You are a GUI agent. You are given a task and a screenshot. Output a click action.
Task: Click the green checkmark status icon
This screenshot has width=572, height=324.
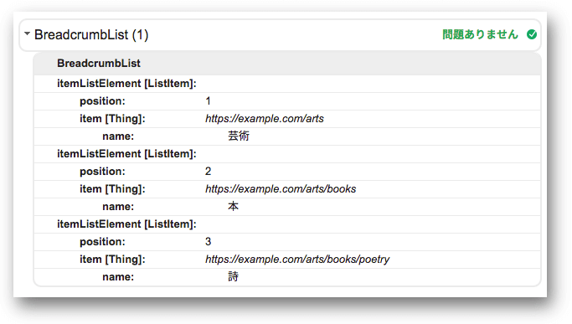(x=532, y=34)
